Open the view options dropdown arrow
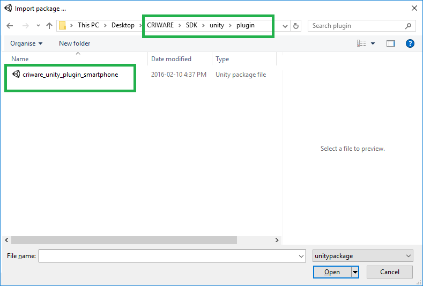 click(373, 43)
